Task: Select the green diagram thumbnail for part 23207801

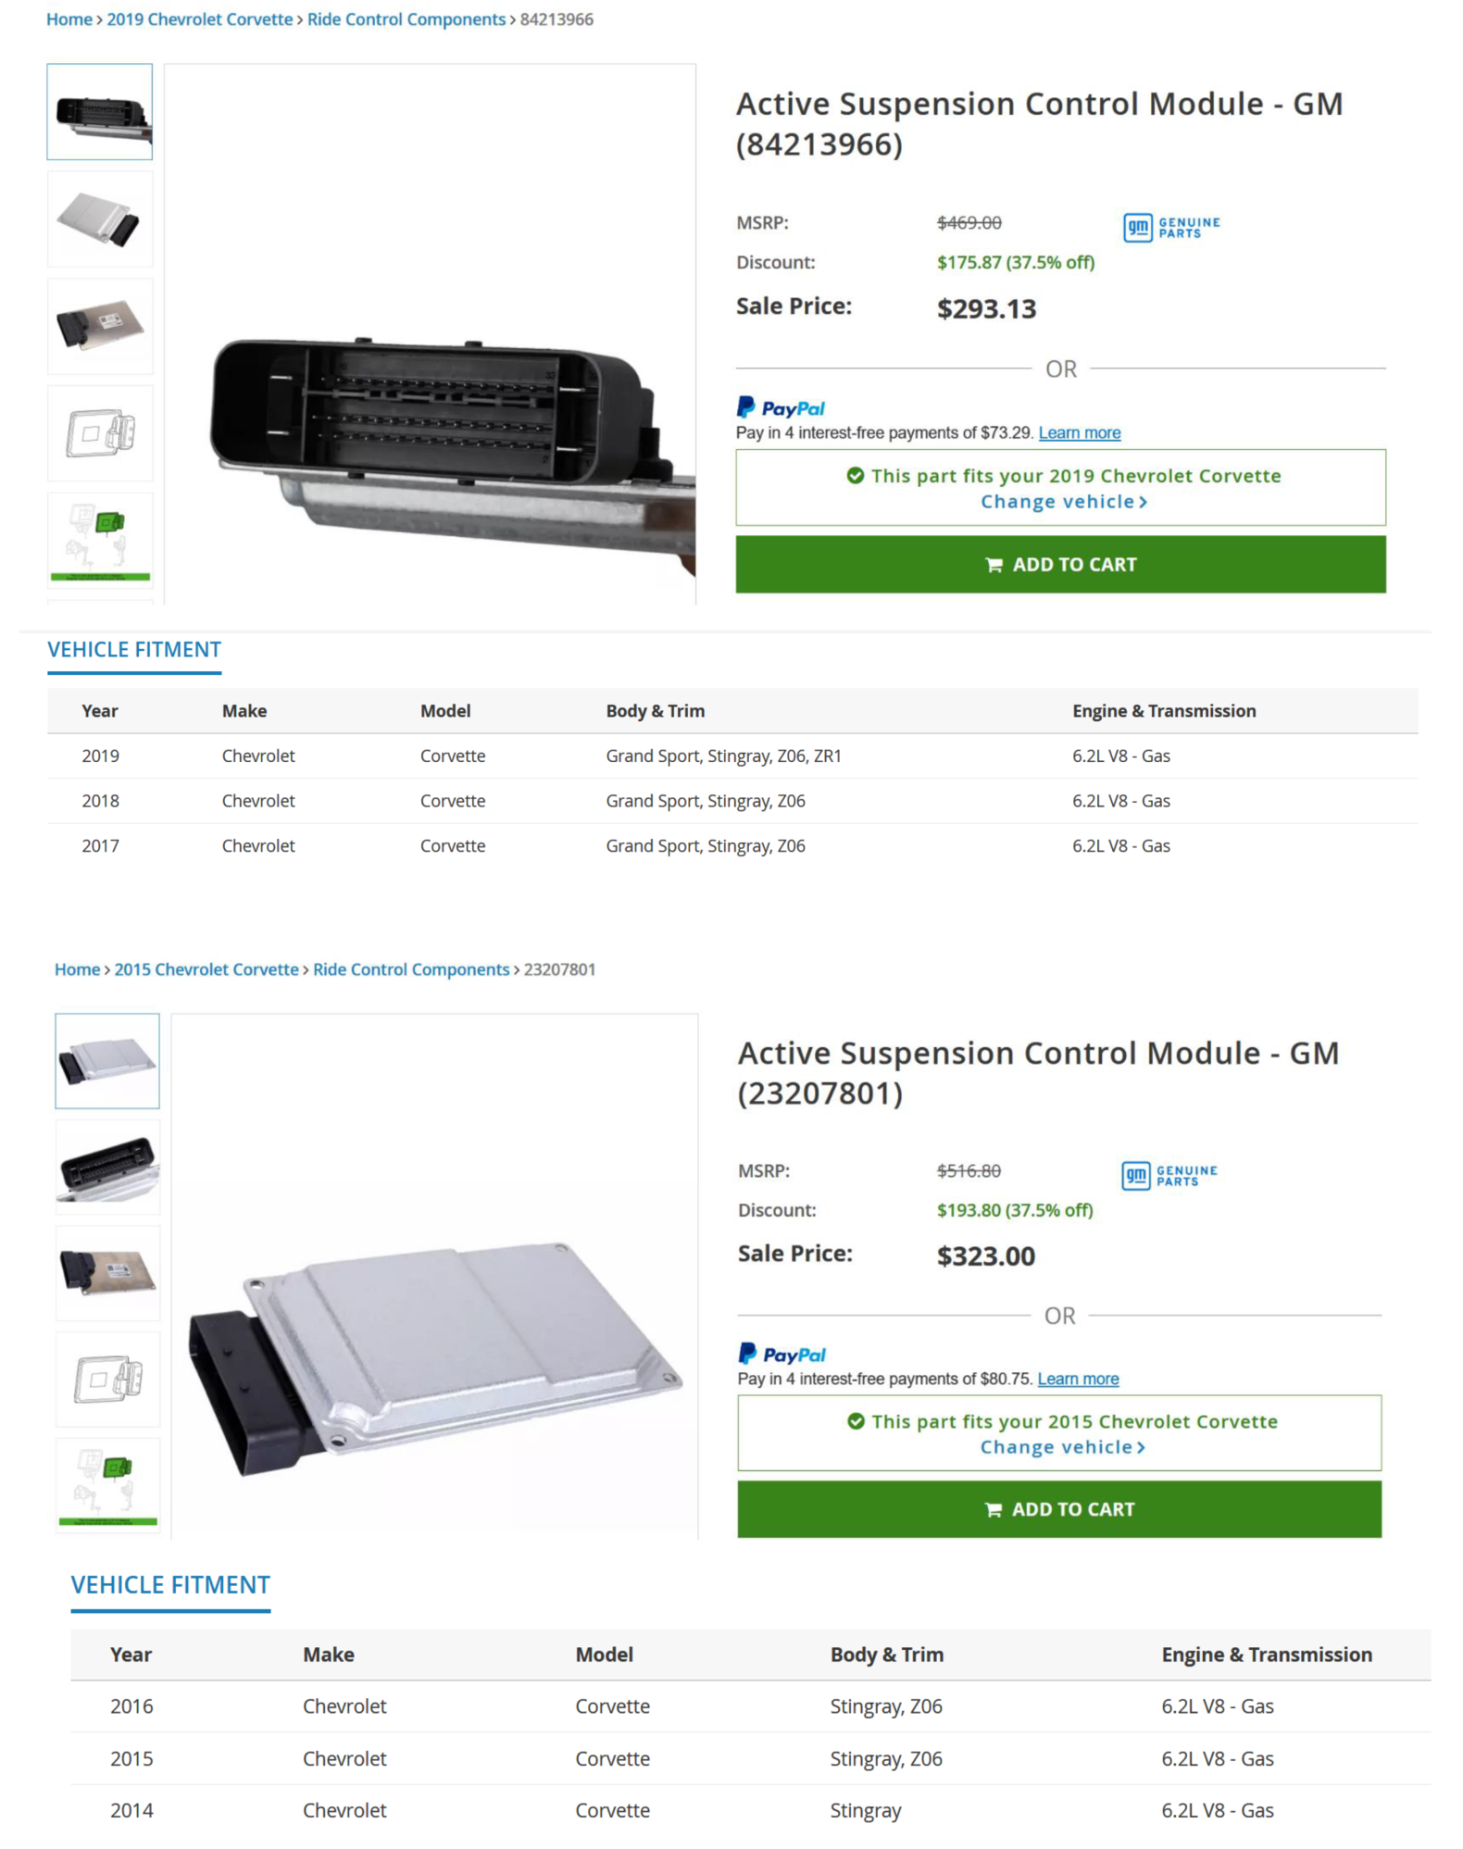Action: (107, 1484)
